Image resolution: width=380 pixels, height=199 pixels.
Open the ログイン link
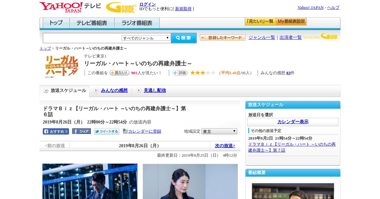pos(148,4)
